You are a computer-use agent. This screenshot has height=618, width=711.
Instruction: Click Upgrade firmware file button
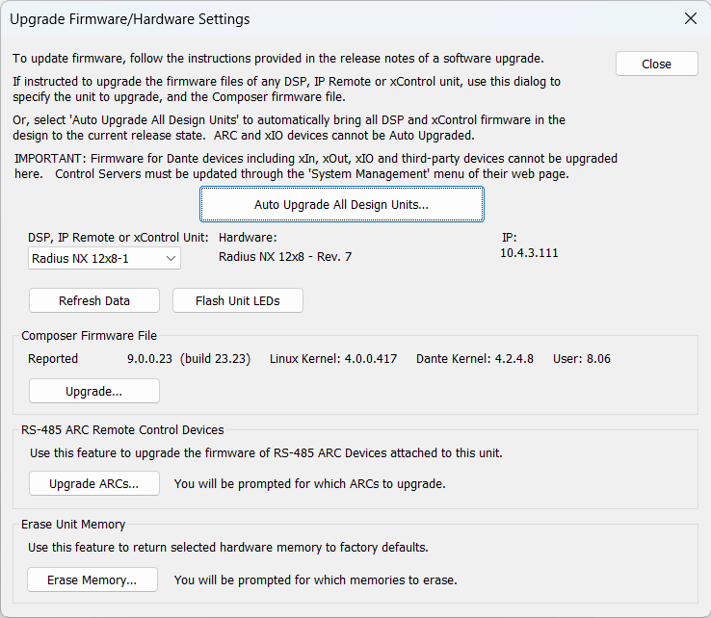[94, 391]
